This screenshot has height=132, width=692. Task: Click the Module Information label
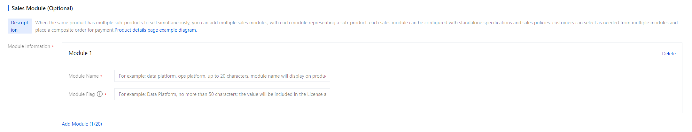[x=29, y=46]
